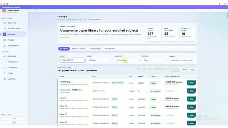This screenshot has width=228, height=128.
Task: Click the institute logo avatar
Action: click(x=4, y=11)
